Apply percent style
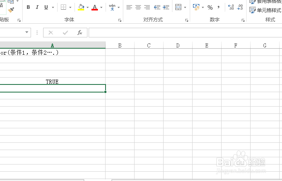Screen dimensions: 282x181 tap(210, 7)
